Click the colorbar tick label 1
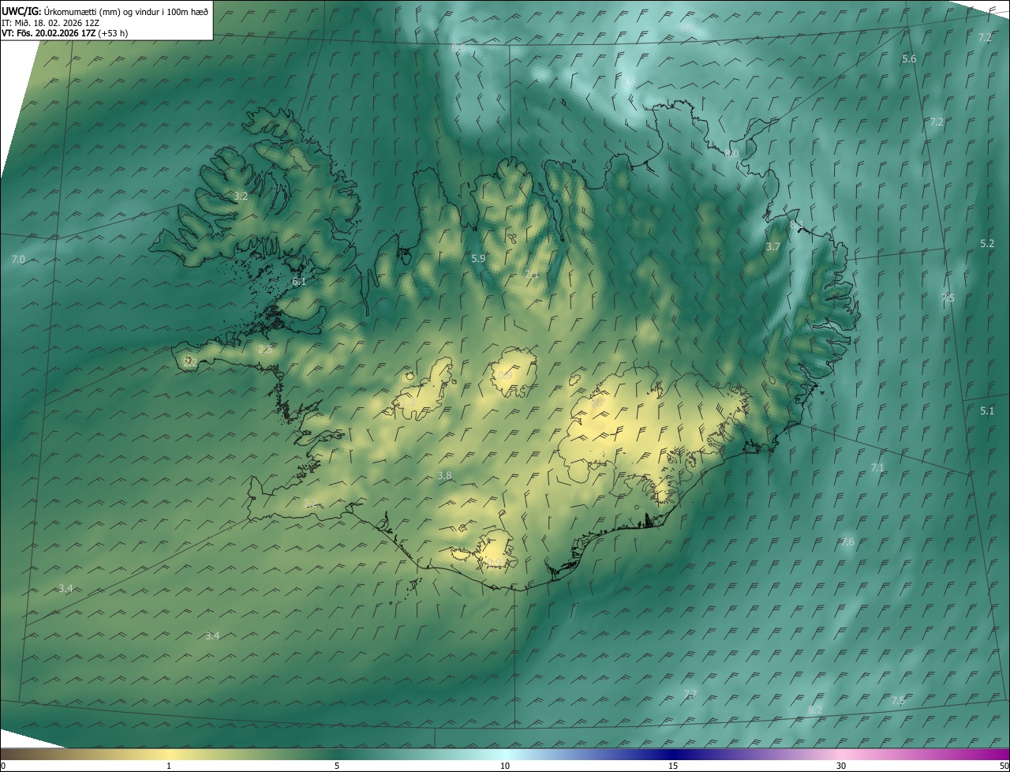This screenshot has width=1010, height=772. pyautogui.click(x=169, y=766)
